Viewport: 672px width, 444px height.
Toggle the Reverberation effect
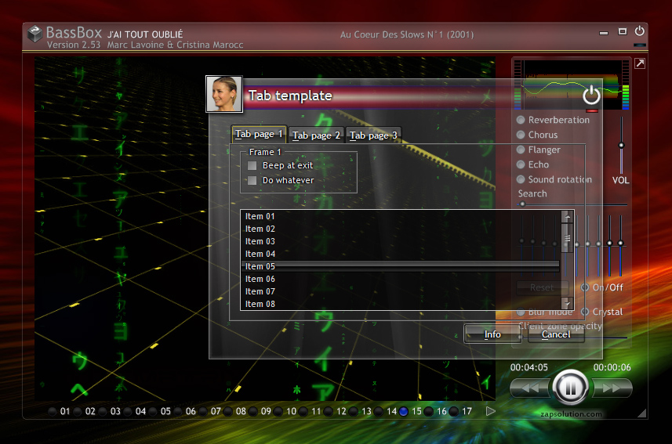click(521, 120)
